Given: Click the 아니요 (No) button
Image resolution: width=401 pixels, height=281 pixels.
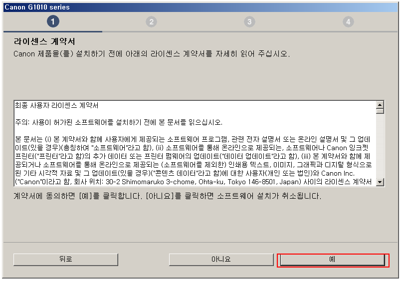Looking at the screenshot, I should [x=221, y=260].
